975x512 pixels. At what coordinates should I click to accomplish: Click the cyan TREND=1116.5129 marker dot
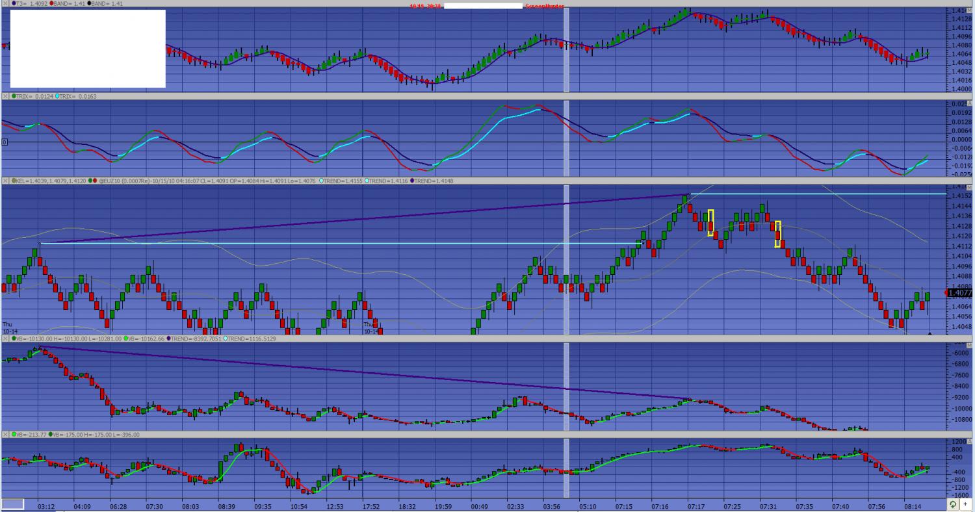click(225, 339)
